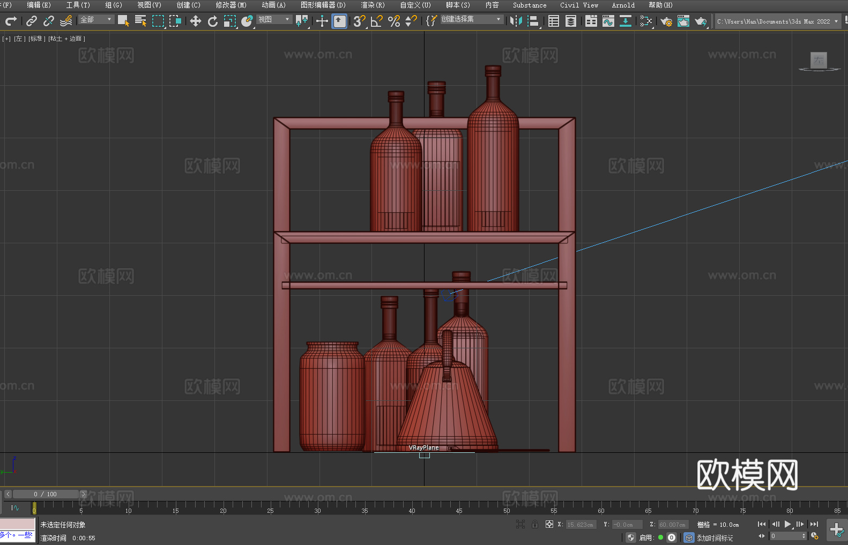Toggle Layer Explorer icon

571,21
